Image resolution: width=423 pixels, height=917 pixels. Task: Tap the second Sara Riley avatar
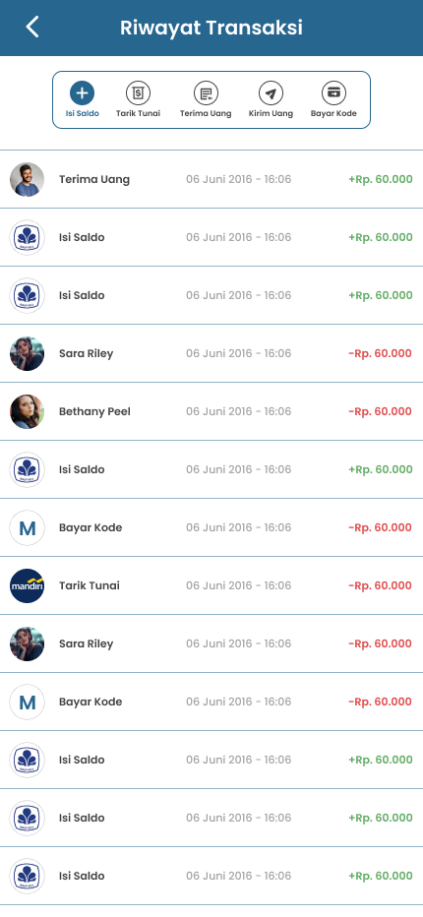click(x=27, y=643)
